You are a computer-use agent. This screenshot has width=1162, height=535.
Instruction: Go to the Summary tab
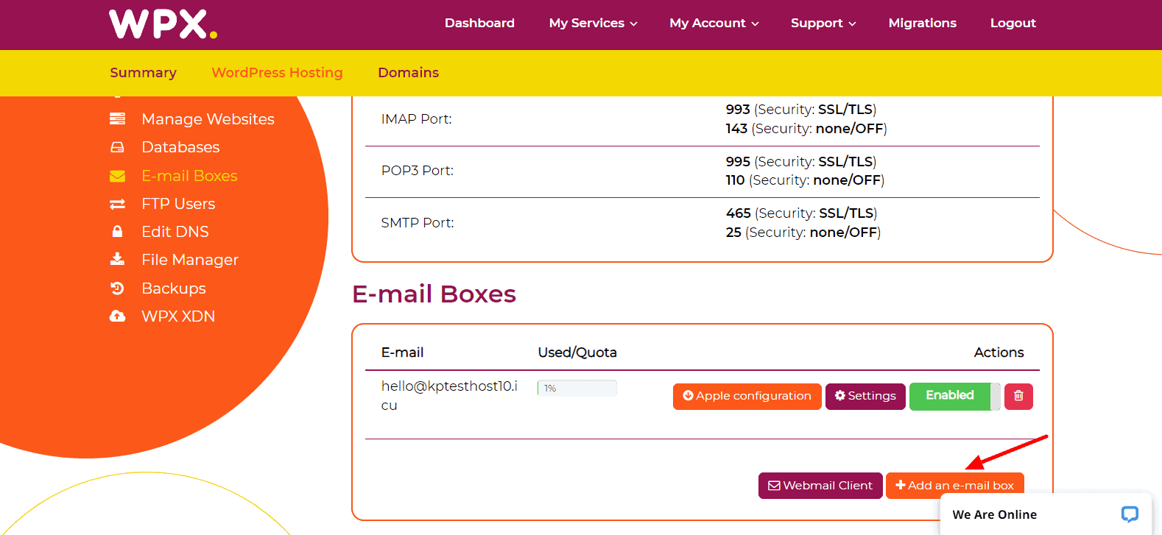pos(143,73)
